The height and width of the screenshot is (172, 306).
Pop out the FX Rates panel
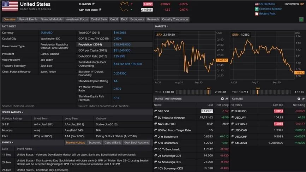click(x=303, y=99)
